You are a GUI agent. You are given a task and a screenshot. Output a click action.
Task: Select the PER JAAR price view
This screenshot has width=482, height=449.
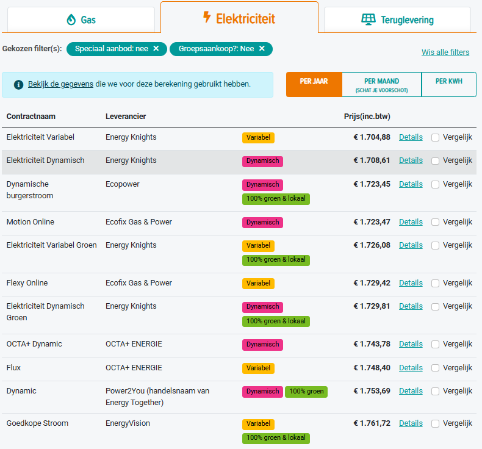pos(314,85)
